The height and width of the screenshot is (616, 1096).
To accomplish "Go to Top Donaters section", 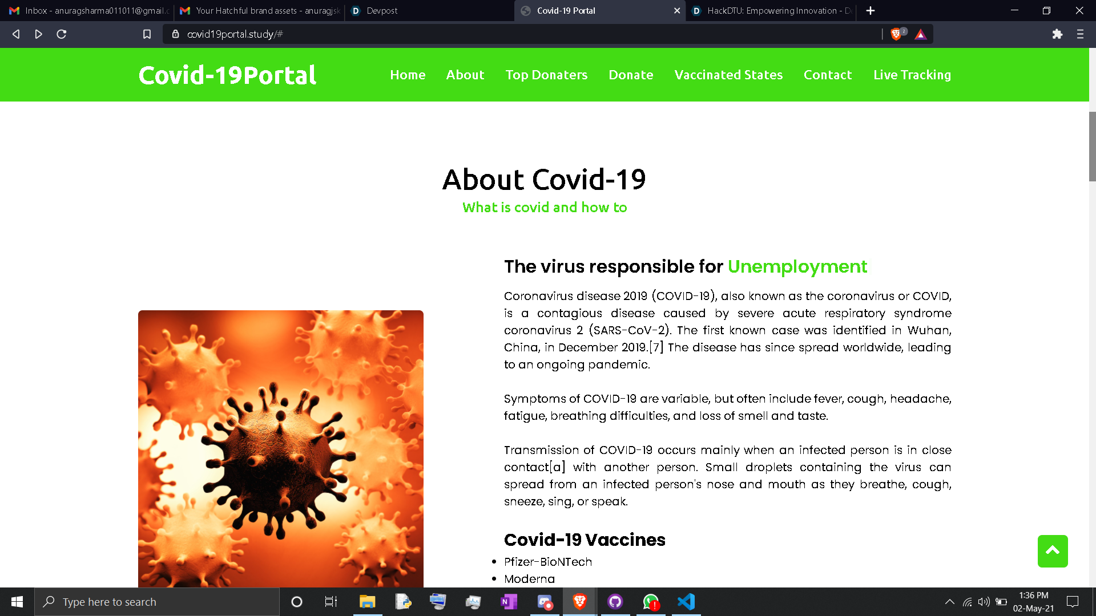I will (546, 75).
